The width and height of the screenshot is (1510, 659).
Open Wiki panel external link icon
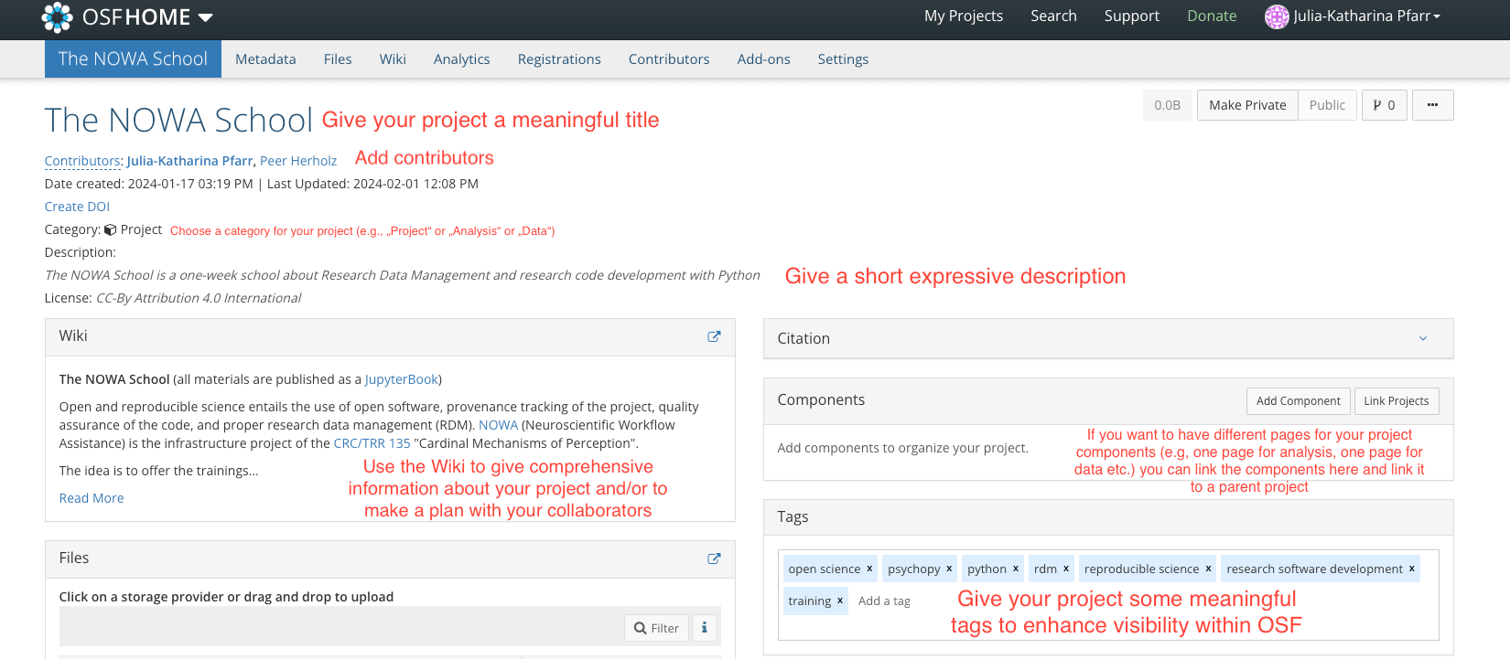point(714,336)
